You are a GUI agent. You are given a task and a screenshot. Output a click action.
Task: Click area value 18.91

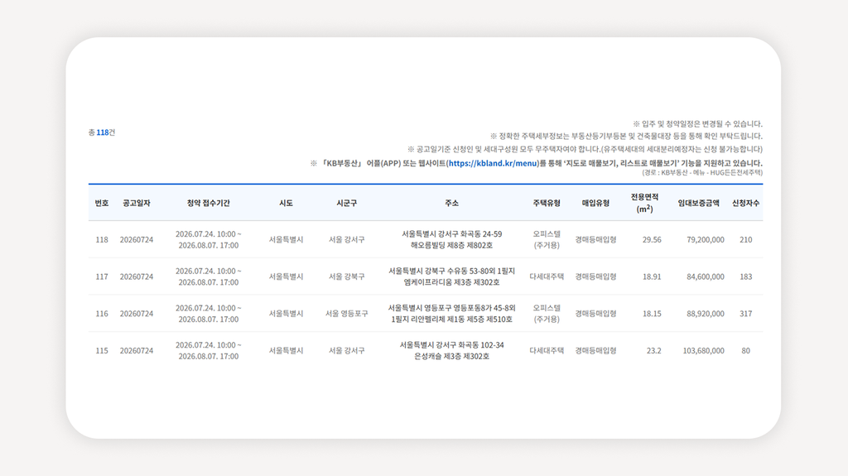[x=652, y=276]
